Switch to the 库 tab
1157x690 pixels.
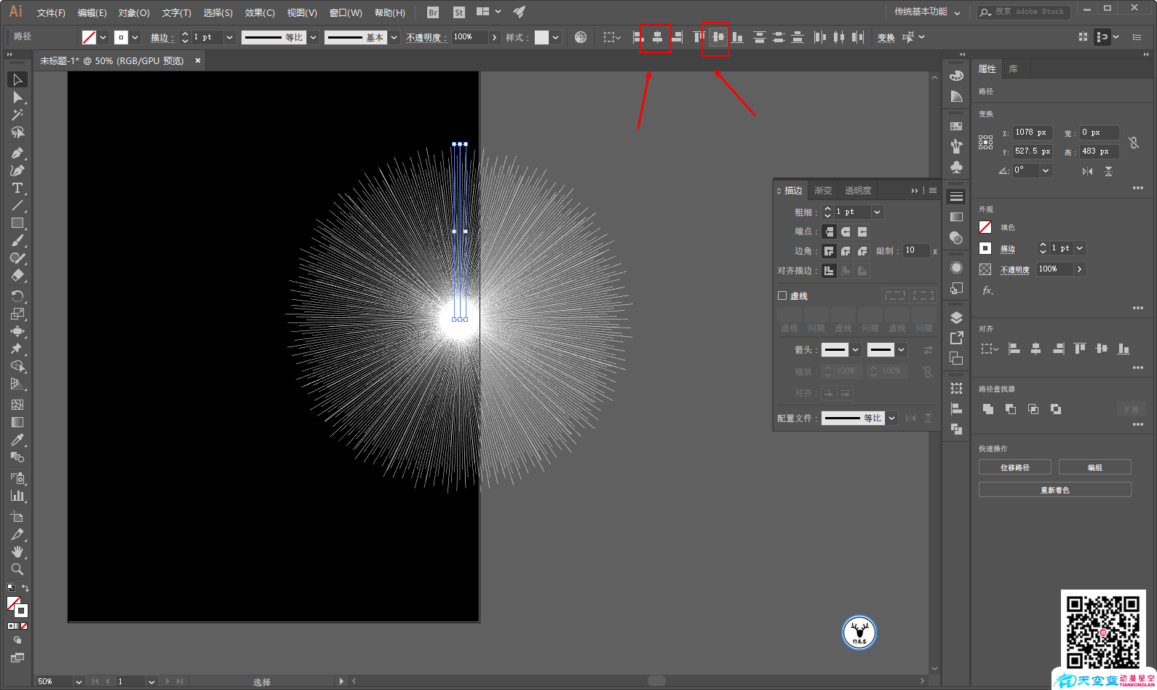(1013, 69)
